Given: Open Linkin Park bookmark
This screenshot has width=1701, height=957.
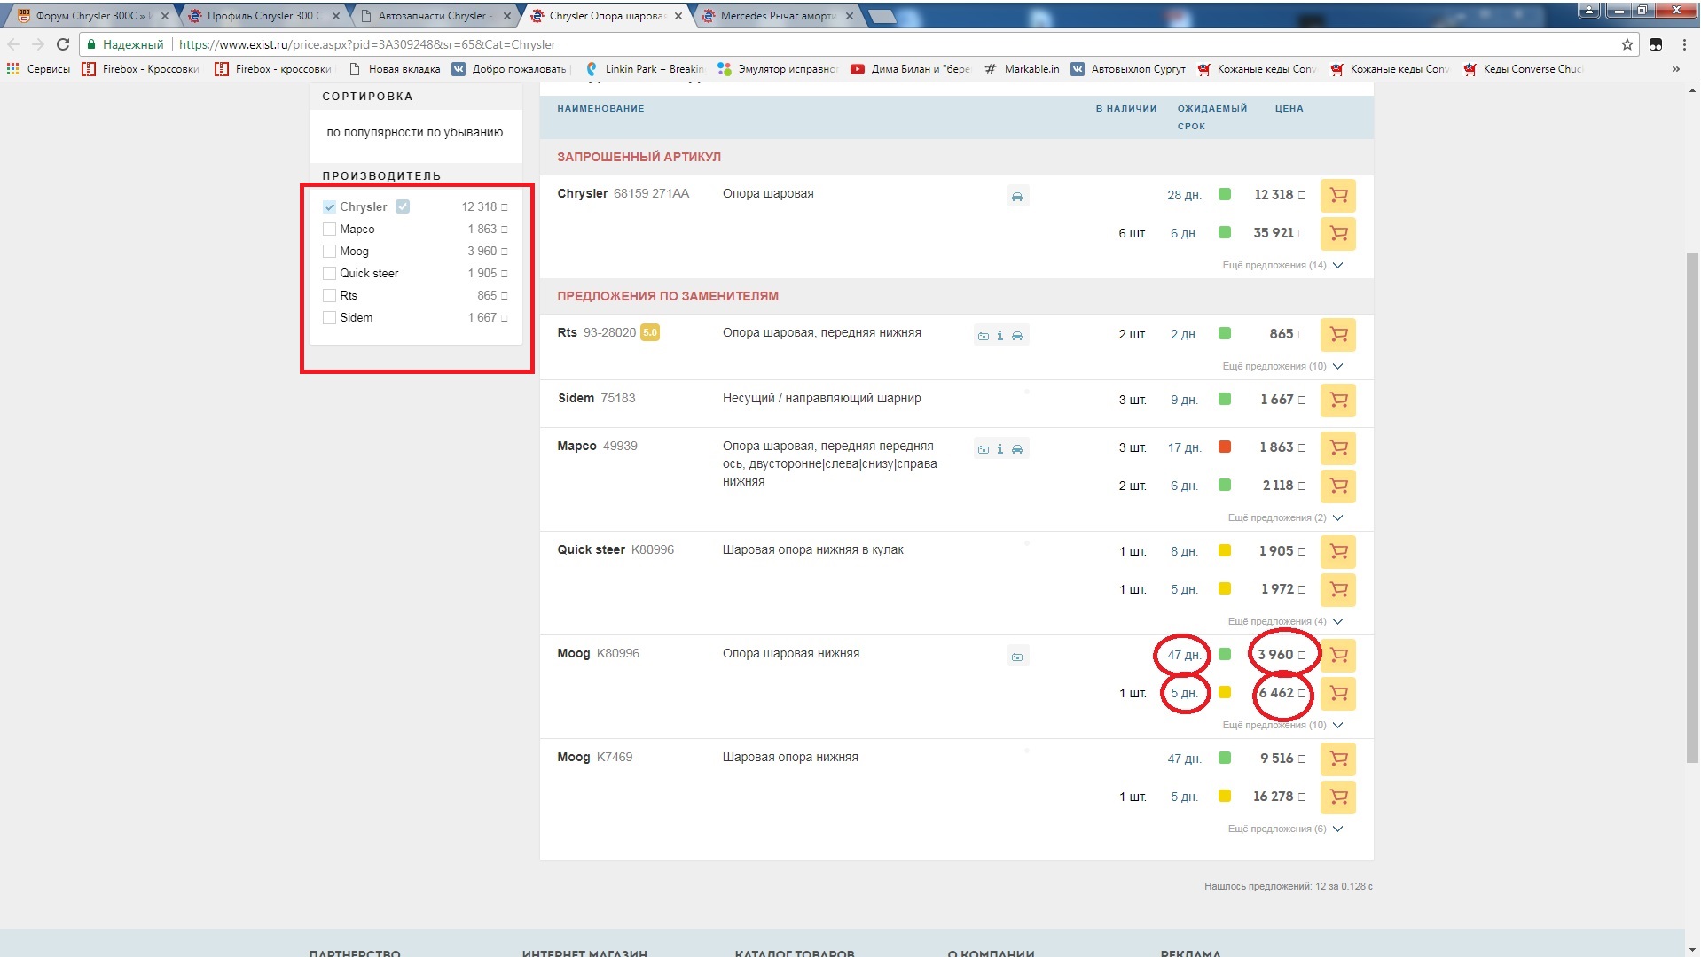Looking at the screenshot, I should (x=645, y=69).
